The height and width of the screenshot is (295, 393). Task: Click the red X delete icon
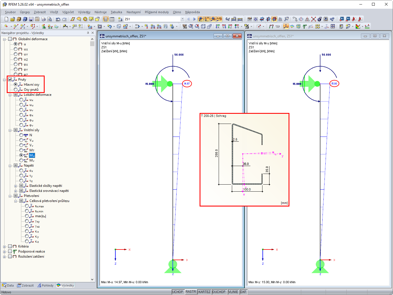pos(314,19)
